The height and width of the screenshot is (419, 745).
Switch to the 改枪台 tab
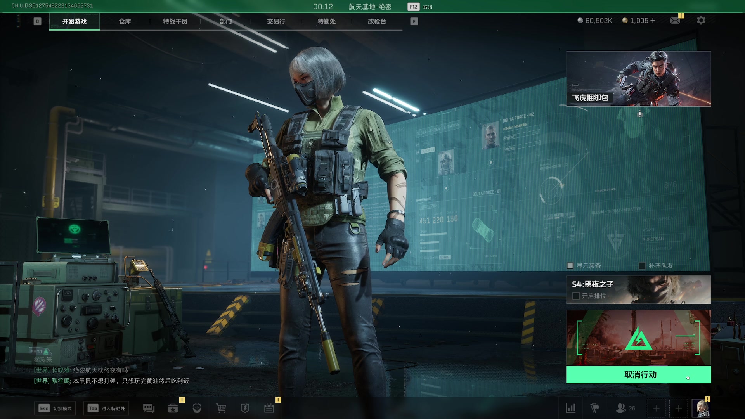pyautogui.click(x=377, y=21)
